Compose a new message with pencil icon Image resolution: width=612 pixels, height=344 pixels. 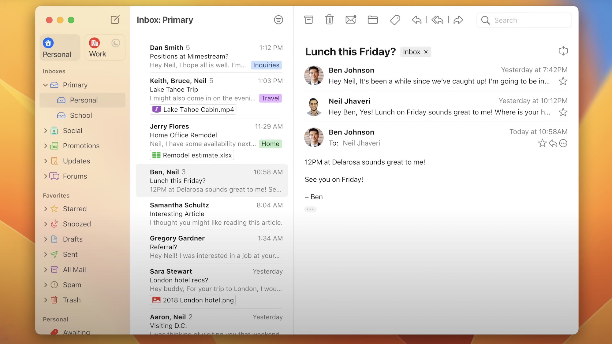click(115, 20)
